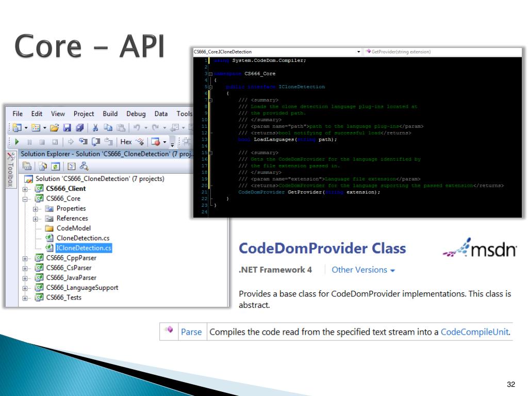Click the Refresh icon in Solution Explorer
The height and width of the screenshot is (396, 528).
point(54,166)
